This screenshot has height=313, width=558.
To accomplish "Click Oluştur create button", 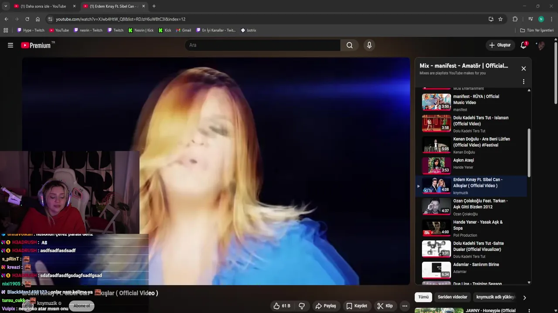I will [500, 45].
